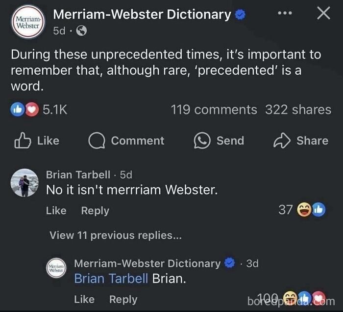This screenshot has width=343, height=312.
Task: Like Brian Tarbell's comment
Action: pyautogui.click(x=56, y=210)
